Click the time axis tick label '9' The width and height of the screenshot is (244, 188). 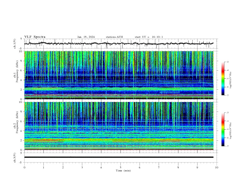pos(197,167)
